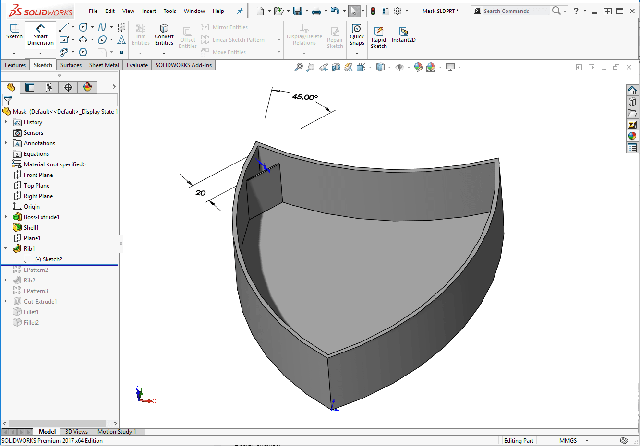Open the DimXpertManager crosshair tab
The image size is (640, 446).
68,87
